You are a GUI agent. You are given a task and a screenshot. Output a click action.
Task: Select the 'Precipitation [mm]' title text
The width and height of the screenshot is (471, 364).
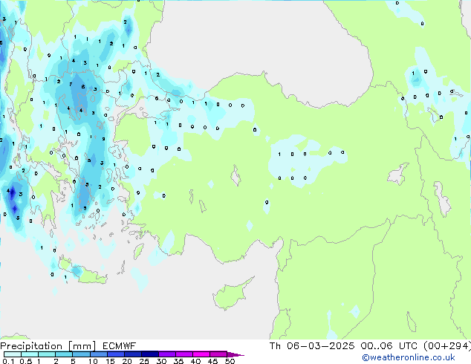point(48,346)
